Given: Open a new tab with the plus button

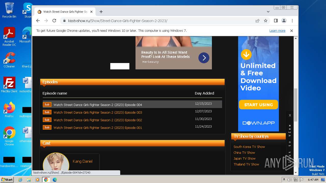Looking at the screenshot, I should pyautogui.click(x=101, y=12).
